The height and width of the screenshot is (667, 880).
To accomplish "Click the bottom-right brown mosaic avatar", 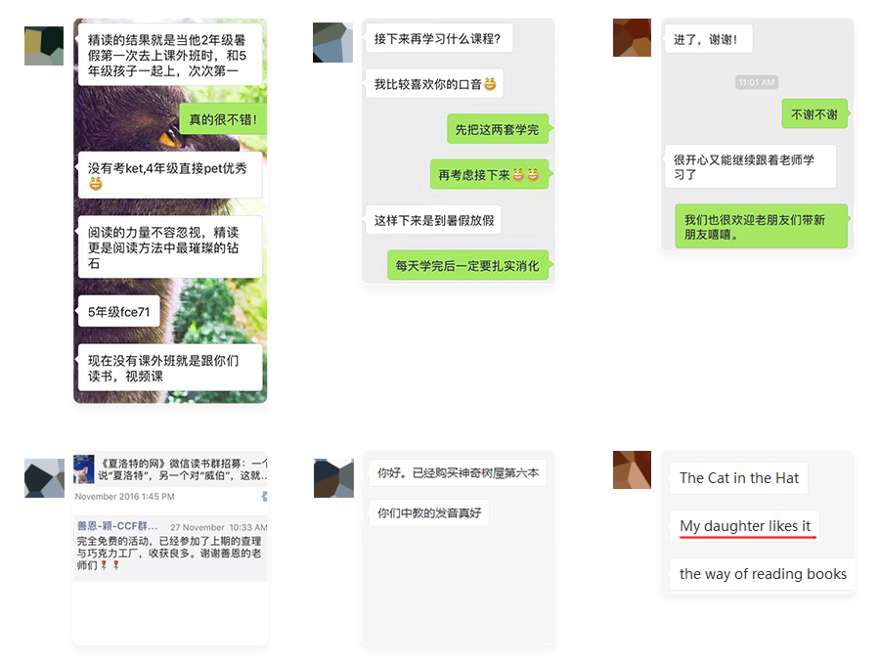I will click(632, 469).
